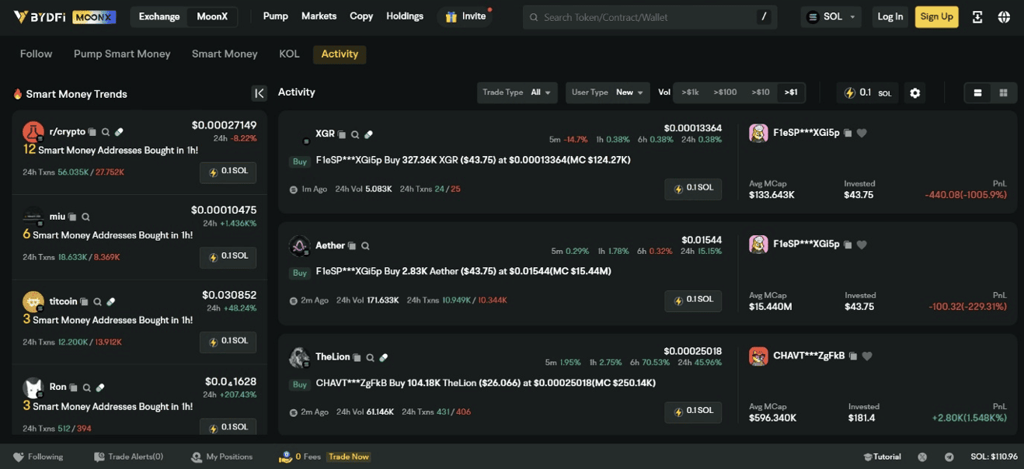This screenshot has width=1024, height=469.
Task: Switch to the KOL tab
Action: (289, 54)
